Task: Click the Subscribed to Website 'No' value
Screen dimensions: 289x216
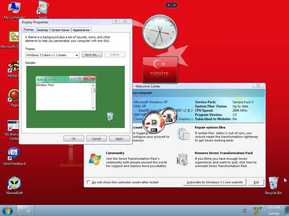Action: coord(235,119)
